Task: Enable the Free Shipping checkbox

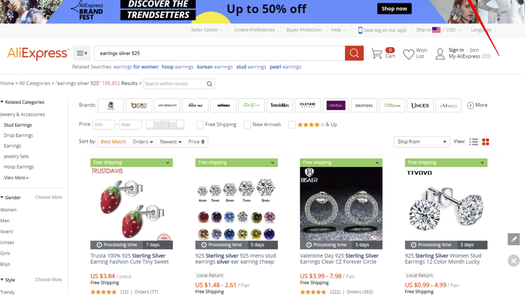Action: point(200,125)
